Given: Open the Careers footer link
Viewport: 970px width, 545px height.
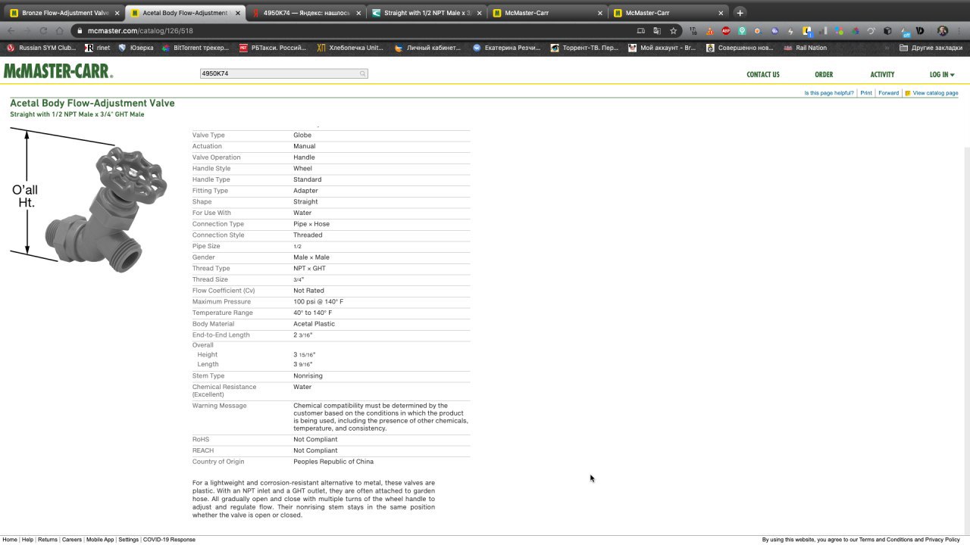Looking at the screenshot, I should pyautogui.click(x=72, y=540).
